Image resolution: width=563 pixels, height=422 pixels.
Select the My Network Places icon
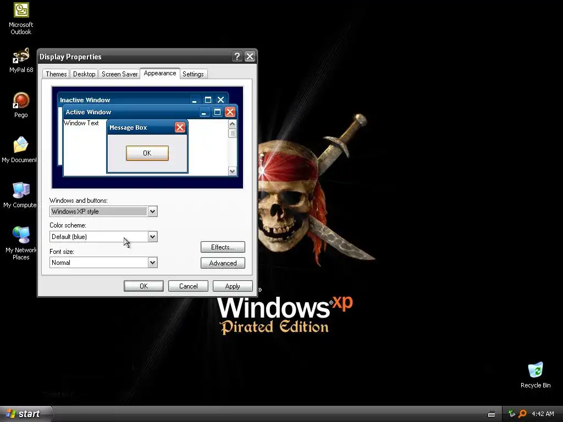[21, 243]
